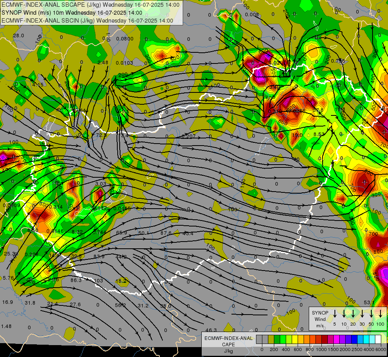The width and height of the screenshot is (388, 357).
Task: Click the map value 0.207
Action: tap(189, 136)
